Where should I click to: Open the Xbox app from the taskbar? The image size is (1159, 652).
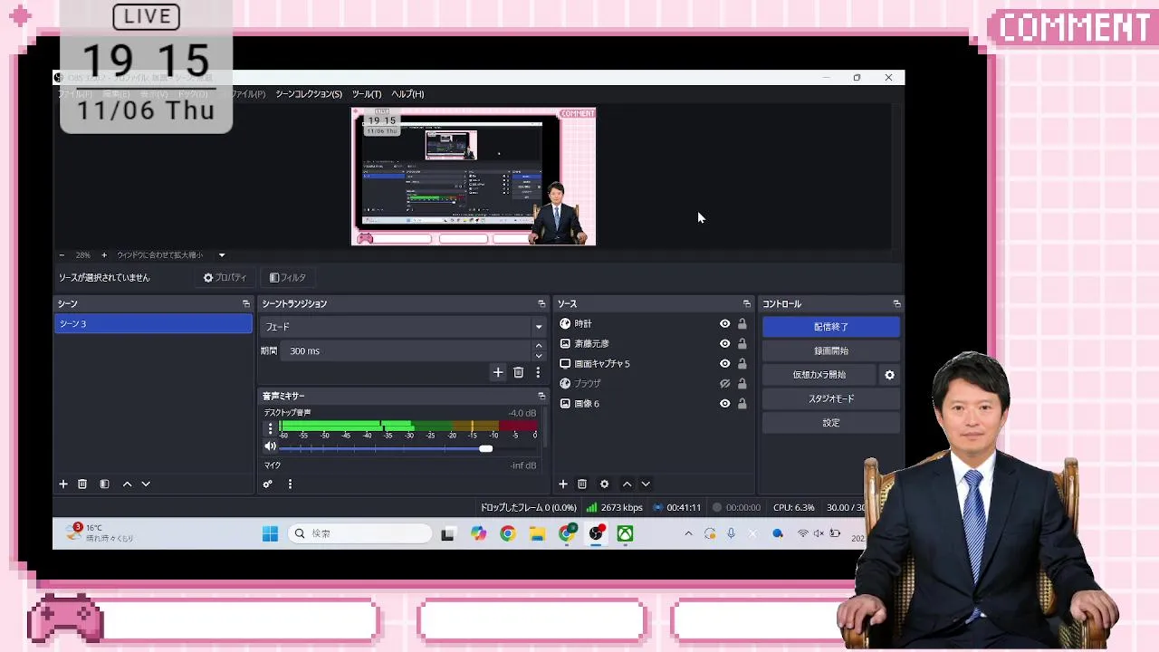pos(625,534)
